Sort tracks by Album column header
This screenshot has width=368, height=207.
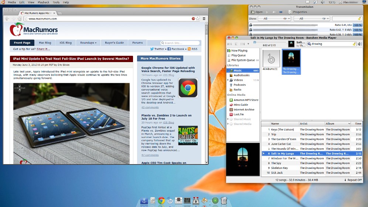[x=338, y=124]
